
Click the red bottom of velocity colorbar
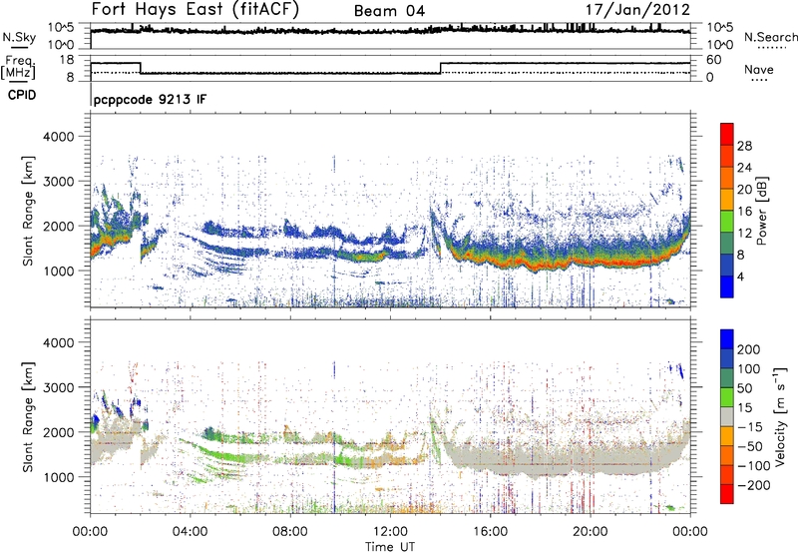click(727, 494)
